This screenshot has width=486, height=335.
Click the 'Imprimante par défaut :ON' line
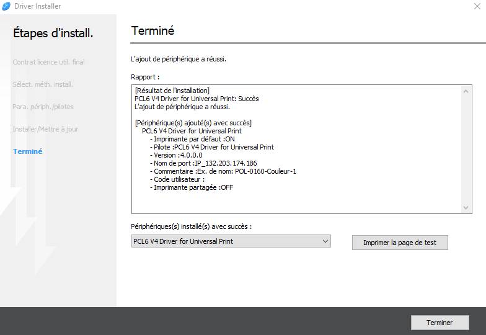click(x=192, y=139)
